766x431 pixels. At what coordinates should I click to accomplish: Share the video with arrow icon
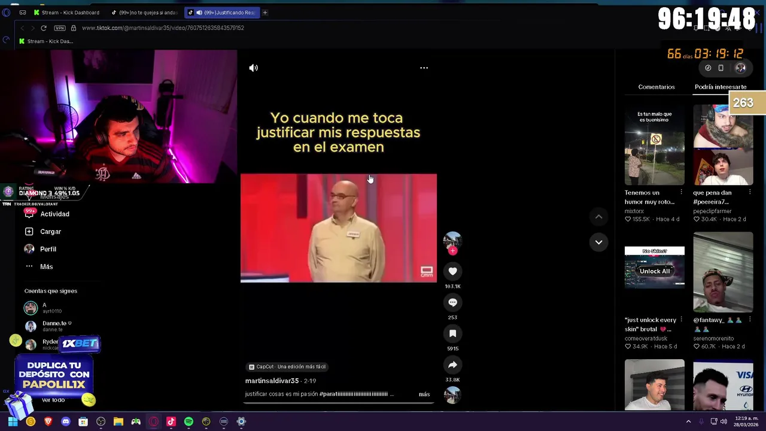(x=452, y=365)
